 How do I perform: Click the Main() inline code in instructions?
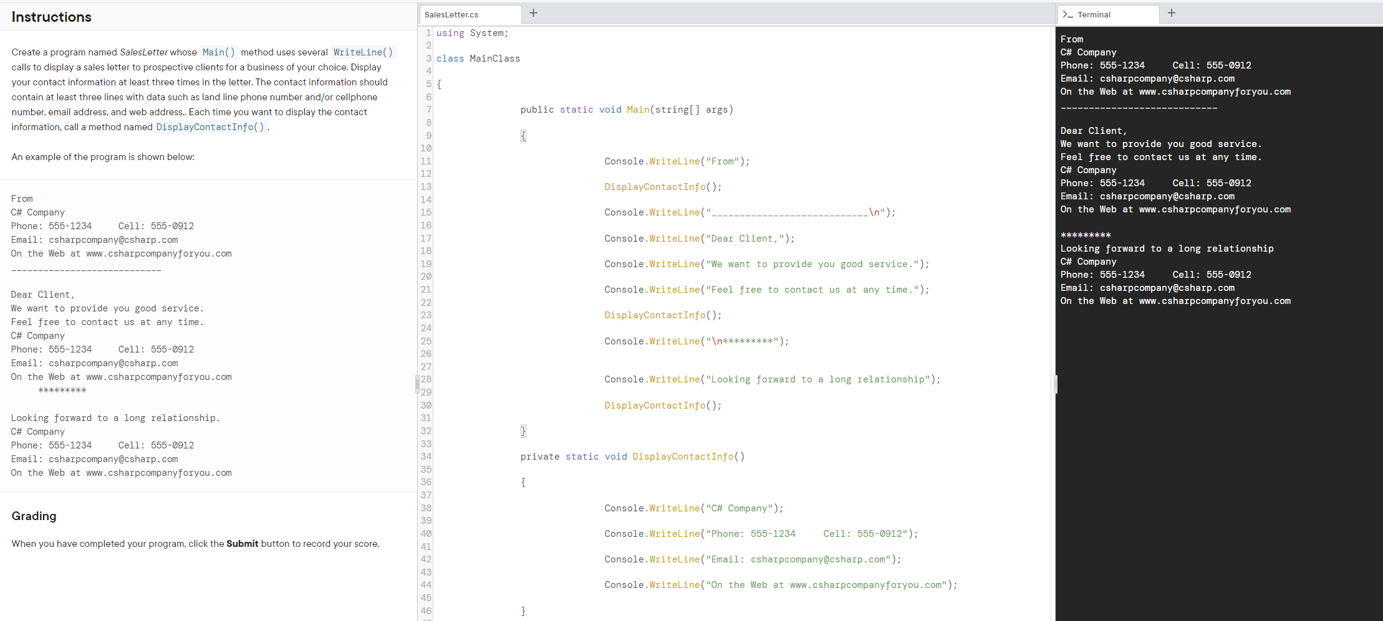(218, 52)
